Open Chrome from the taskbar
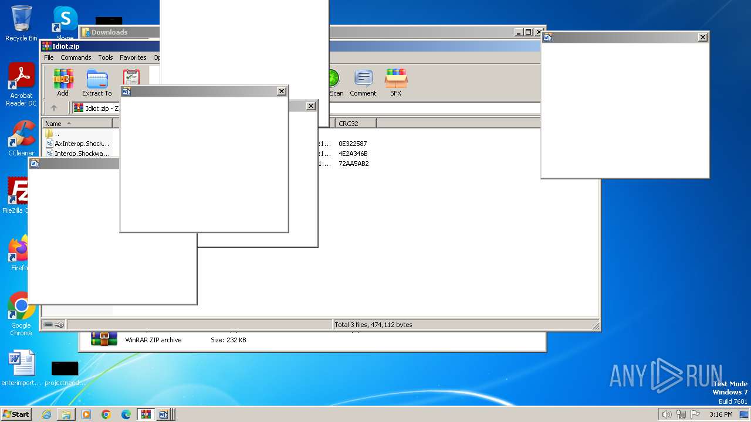This screenshot has height=422, width=751. pos(106,414)
